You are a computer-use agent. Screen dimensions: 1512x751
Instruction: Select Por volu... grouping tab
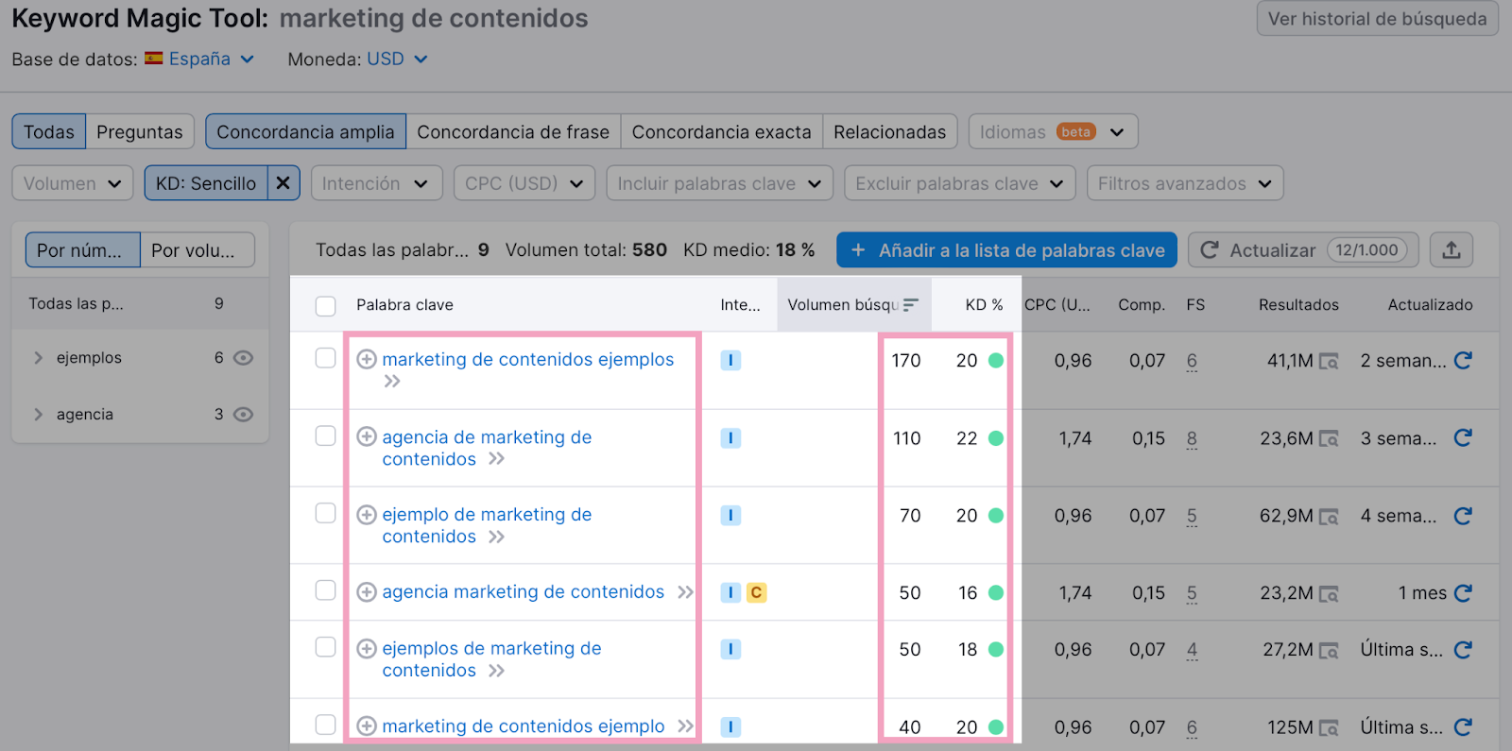coord(198,250)
